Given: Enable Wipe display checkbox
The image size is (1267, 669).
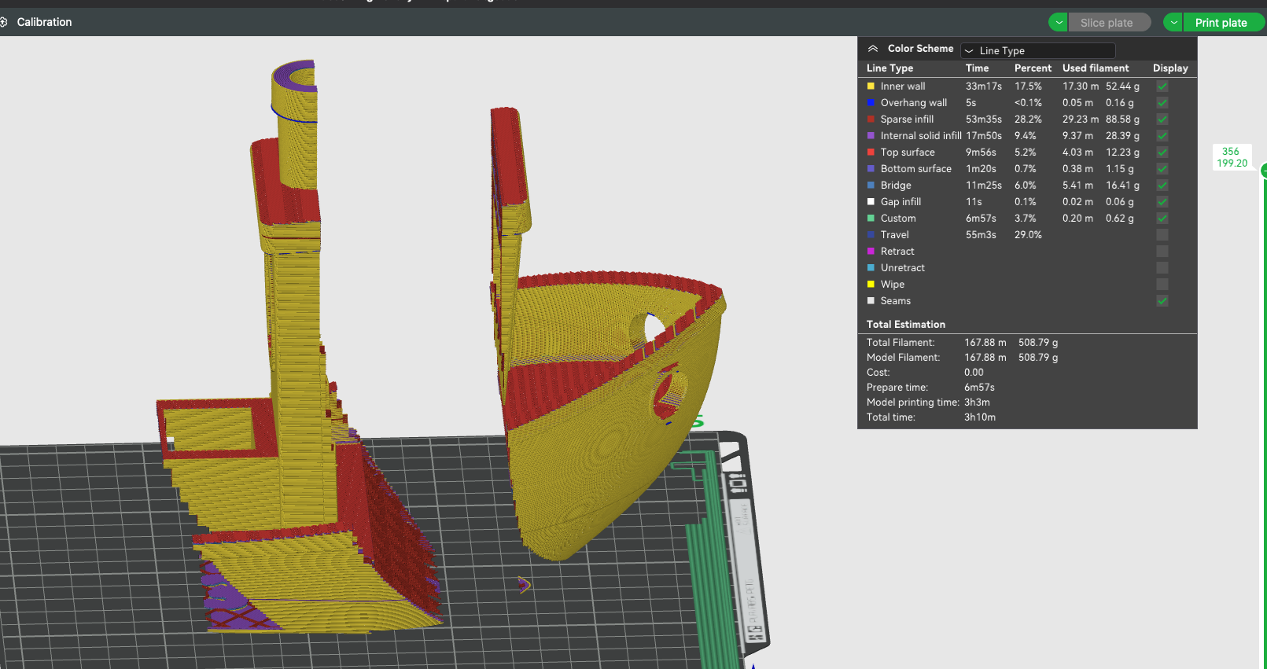Looking at the screenshot, I should 1162,285.
